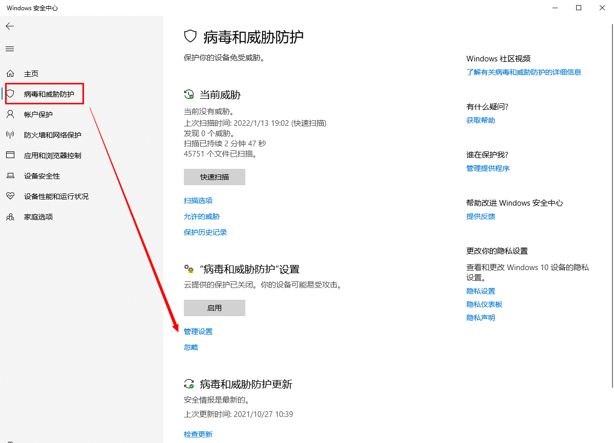Open 允许的威胁 link
614x443 pixels.
tap(202, 216)
